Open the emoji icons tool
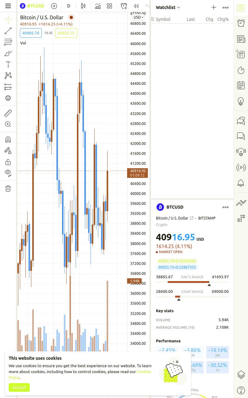The width and height of the screenshot is (248, 398). (x=8, y=98)
